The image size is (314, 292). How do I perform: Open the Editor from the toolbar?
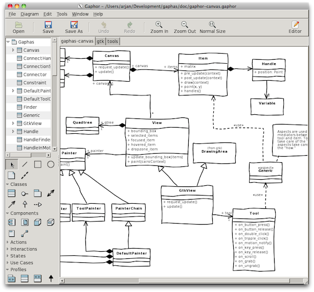(x=295, y=25)
